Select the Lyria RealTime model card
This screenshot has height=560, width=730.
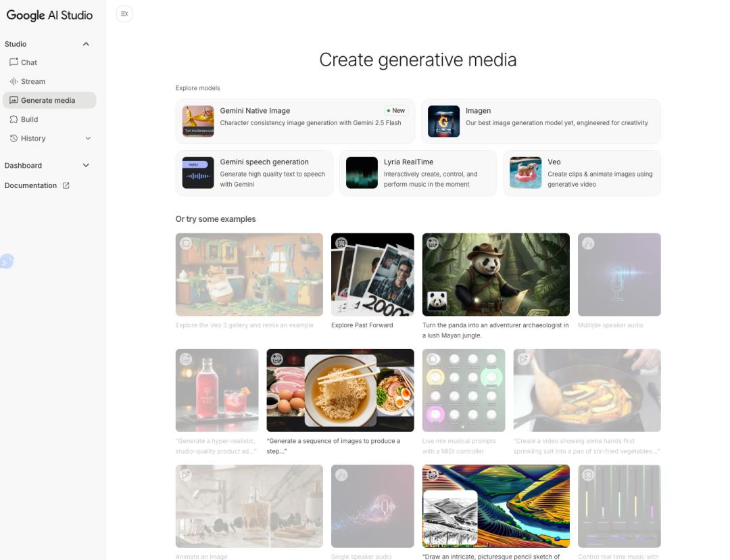click(418, 173)
